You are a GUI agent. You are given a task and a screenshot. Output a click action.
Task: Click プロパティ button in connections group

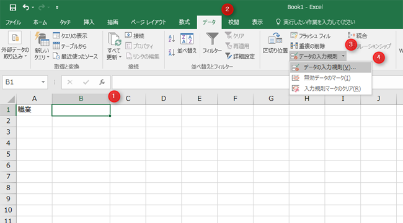pos(139,46)
